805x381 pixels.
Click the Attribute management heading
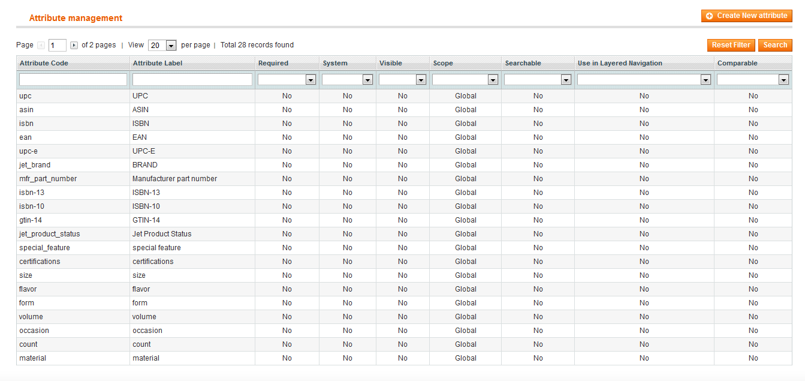tap(76, 18)
